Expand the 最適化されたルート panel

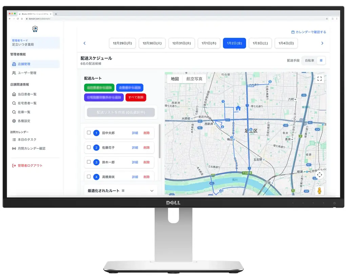(152, 191)
